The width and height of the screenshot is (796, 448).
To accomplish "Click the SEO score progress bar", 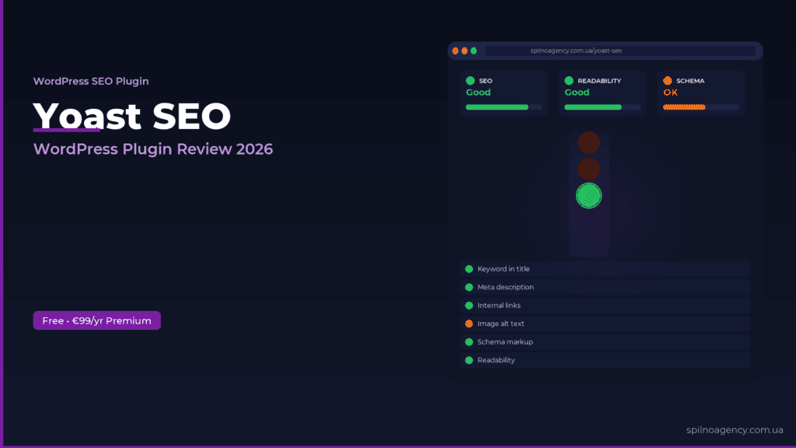I will click(504, 107).
